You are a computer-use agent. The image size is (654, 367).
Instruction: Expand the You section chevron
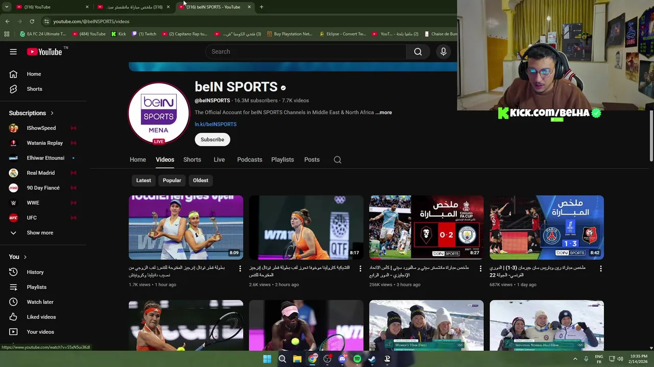pyautogui.click(x=25, y=257)
